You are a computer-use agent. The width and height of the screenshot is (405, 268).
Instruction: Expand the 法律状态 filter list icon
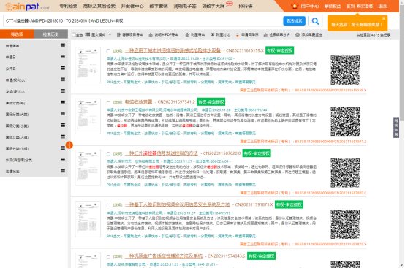(63, 171)
